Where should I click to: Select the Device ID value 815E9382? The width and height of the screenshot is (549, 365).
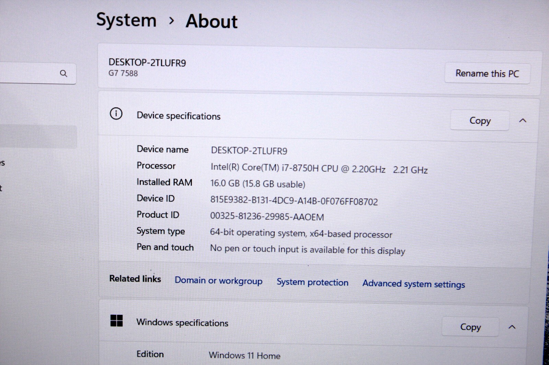pos(294,201)
